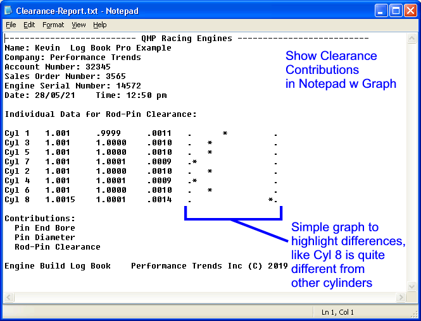The image size is (421, 321).
Task: Maximize the Notepad window
Action: 396,11
